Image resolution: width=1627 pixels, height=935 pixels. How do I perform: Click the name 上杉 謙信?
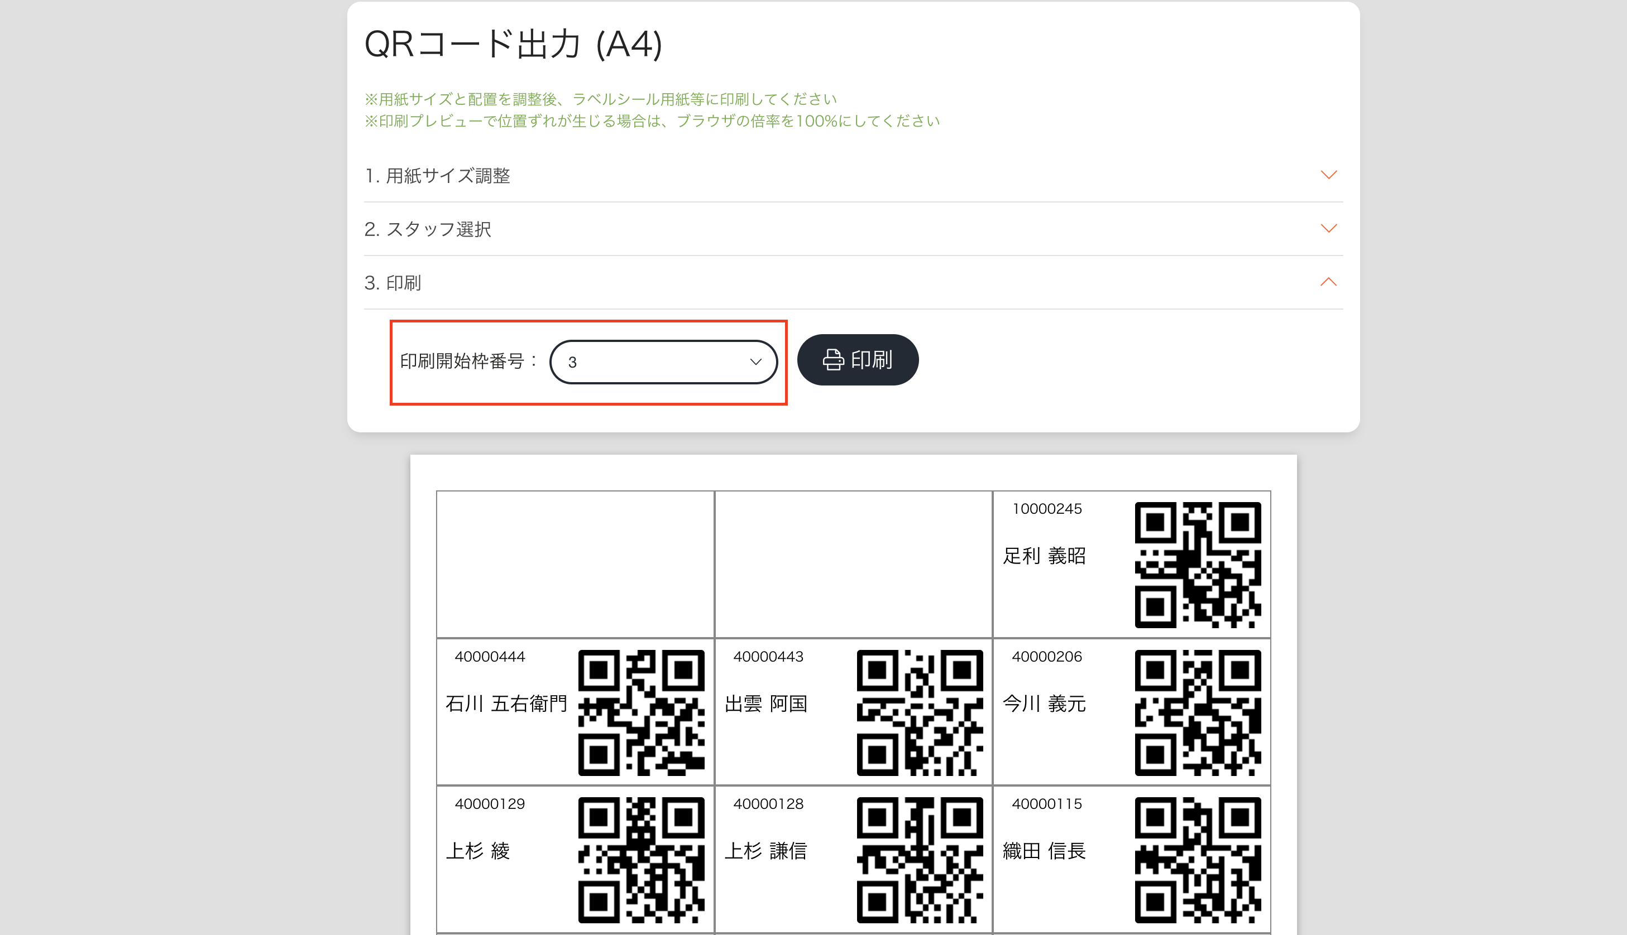[x=765, y=851]
